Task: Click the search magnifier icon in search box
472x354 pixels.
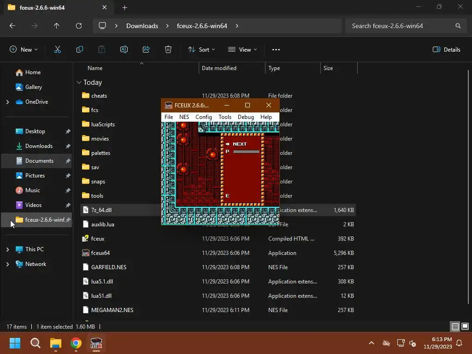Action: [458, 26]
